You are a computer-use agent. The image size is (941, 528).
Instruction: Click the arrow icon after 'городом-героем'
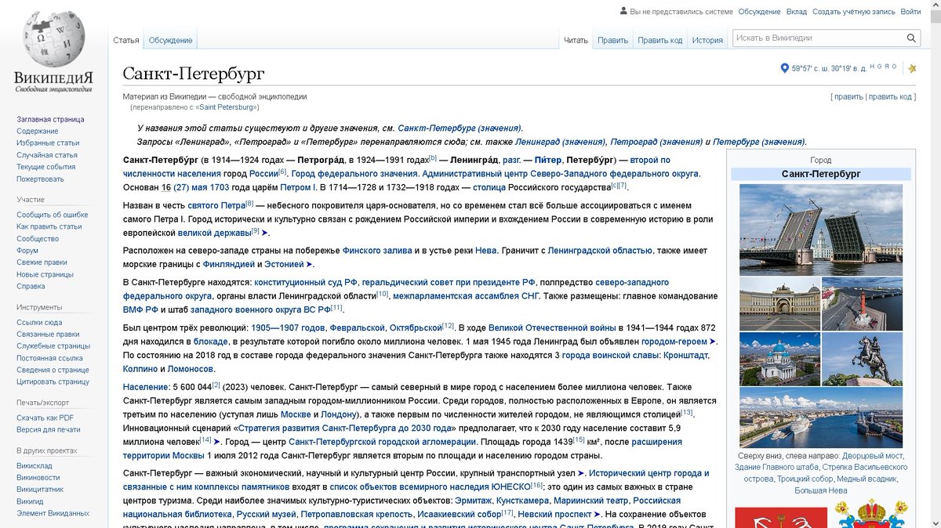(x=713, y=342)
